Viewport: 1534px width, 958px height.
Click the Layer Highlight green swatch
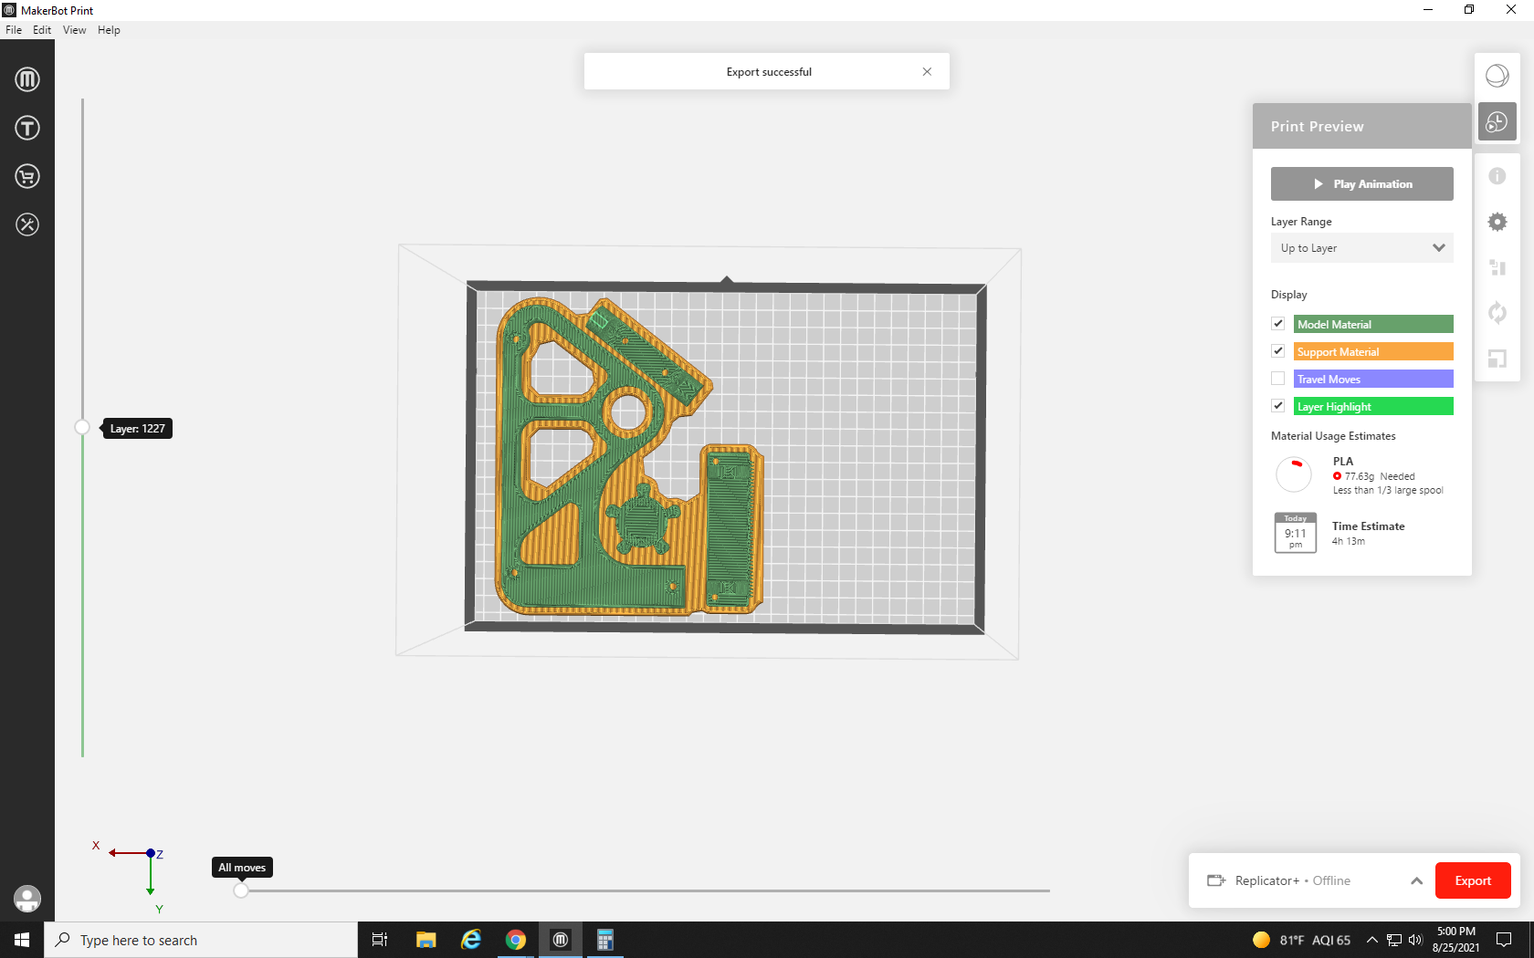[x=1373, y=406]
